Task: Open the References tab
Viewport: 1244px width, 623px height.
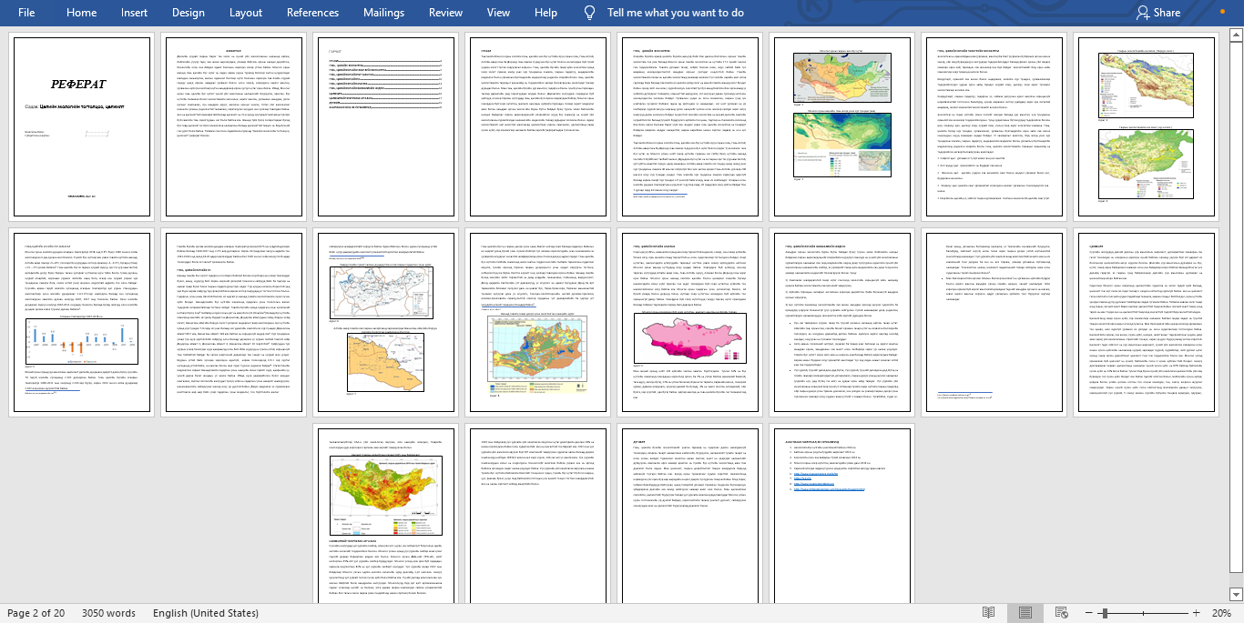Action: (312, 13)
